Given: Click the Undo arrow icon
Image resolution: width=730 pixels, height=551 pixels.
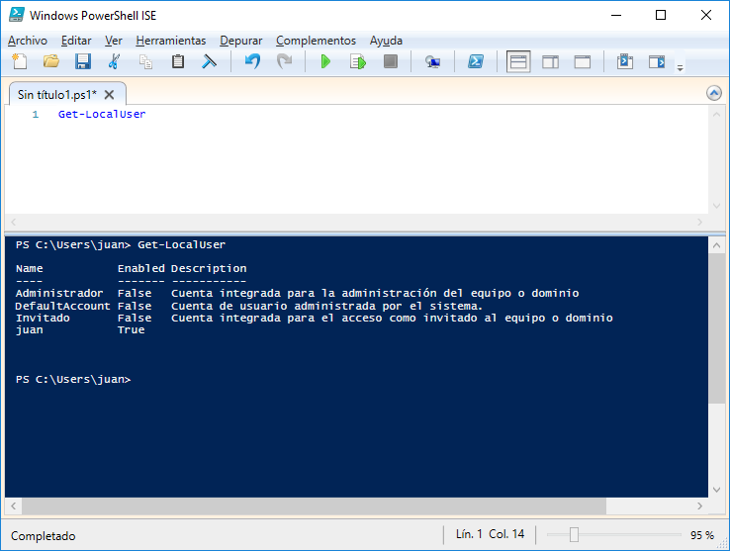Looking at the screenshot, I should pyautogui.click(x=252, y=61).
